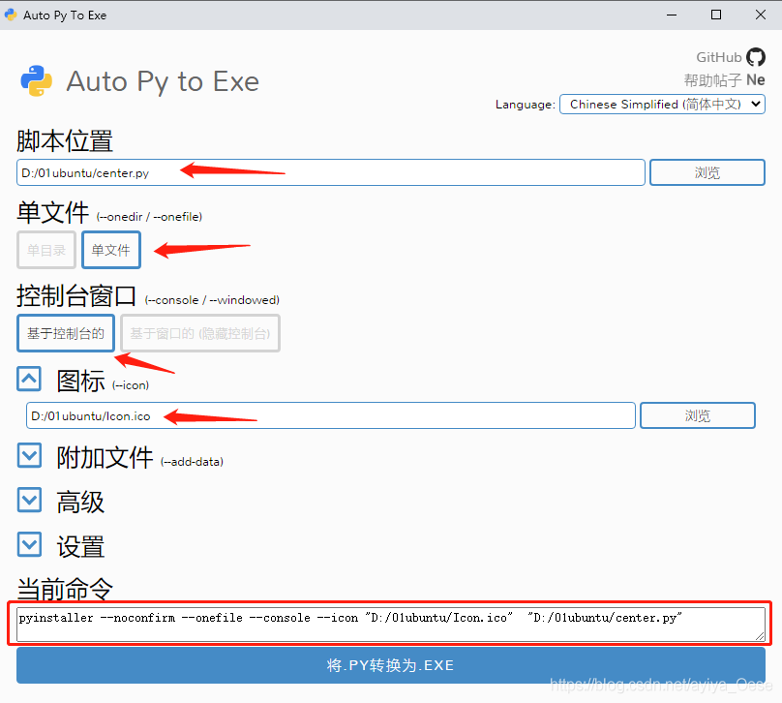Expand the 设置 section

click(x=30, y=545)
